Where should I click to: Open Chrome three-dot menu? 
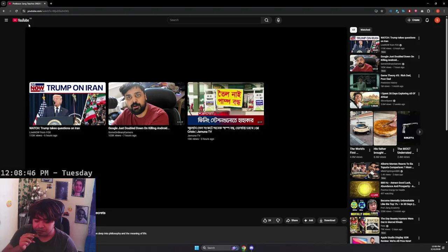(x=444, y=11)
